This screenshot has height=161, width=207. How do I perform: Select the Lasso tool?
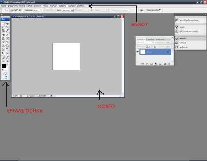(x=3, y=27)
